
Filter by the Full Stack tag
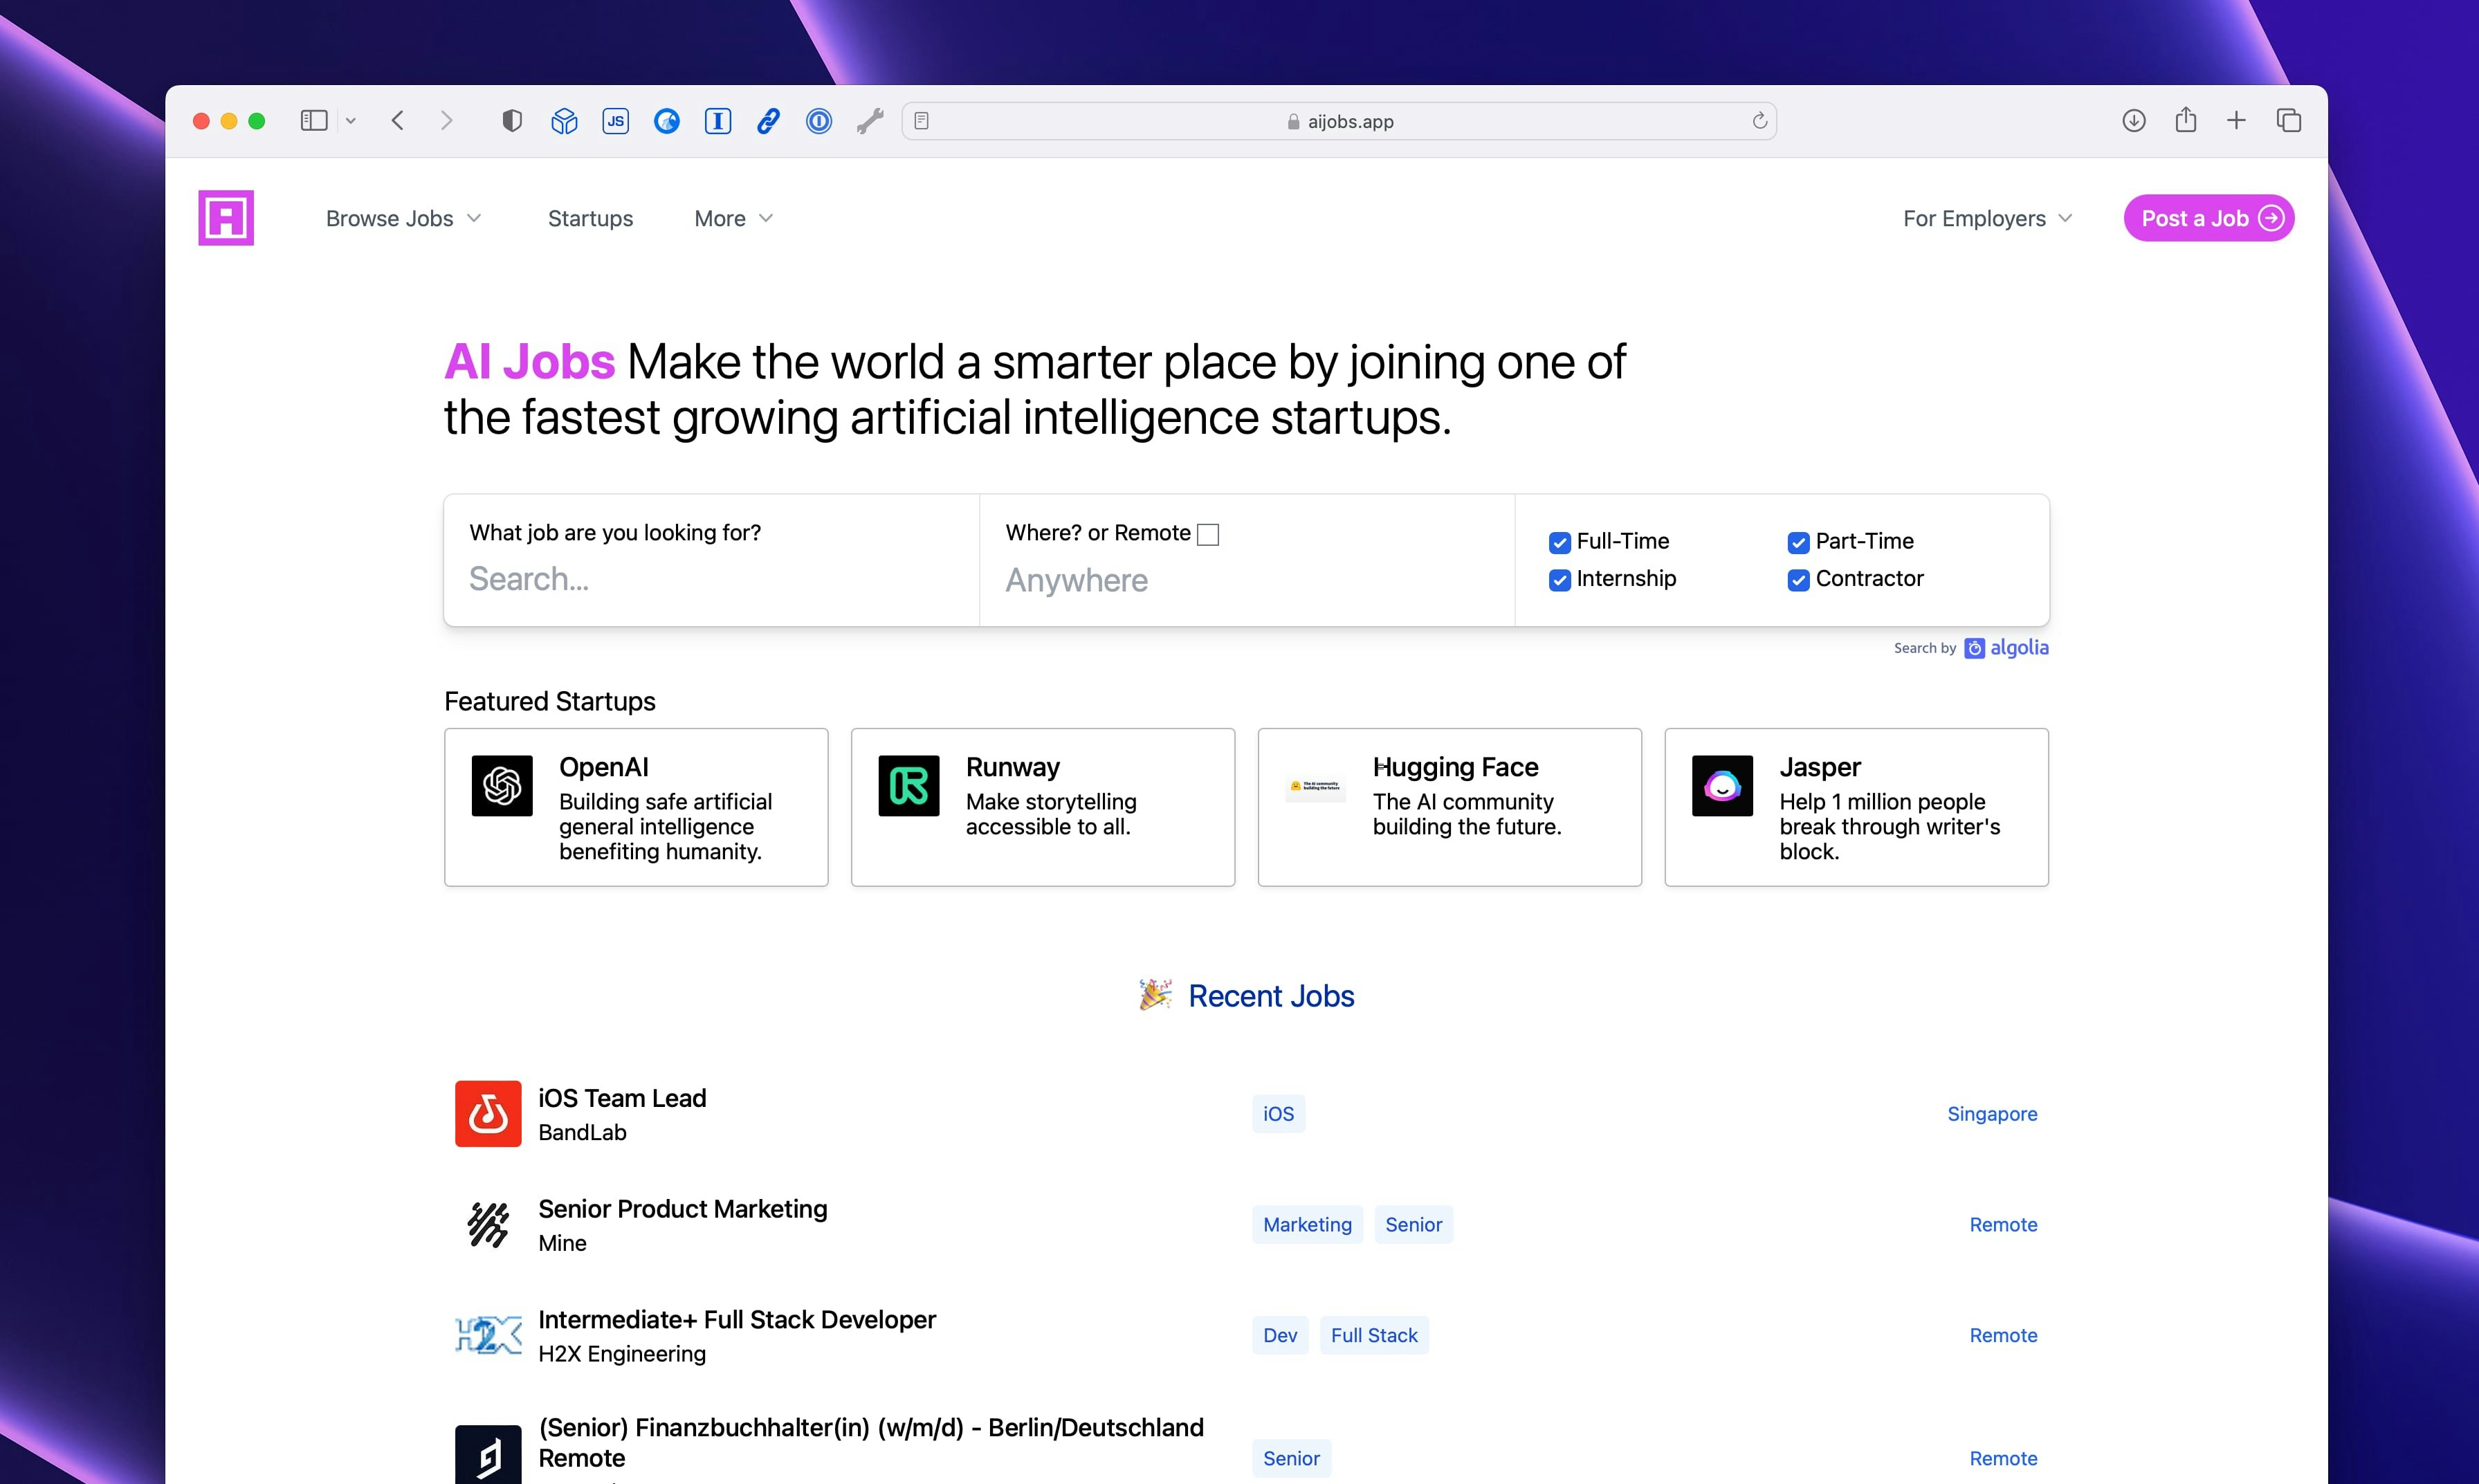(x=1374, y=1336)
